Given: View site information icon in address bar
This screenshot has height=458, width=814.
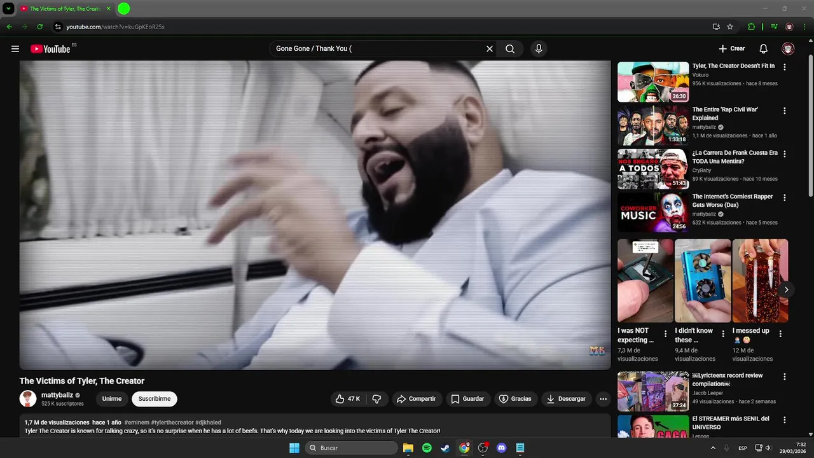Looking at the screenshot, I should (x=57, y=27).
